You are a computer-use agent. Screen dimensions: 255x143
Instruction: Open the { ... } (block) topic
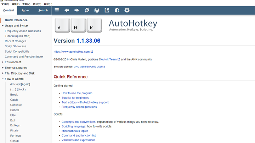pyautogui.click(x=18, y=89)
